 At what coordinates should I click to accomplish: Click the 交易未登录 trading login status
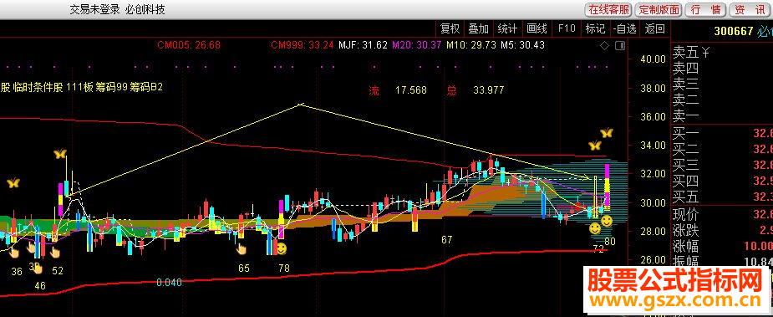click(x=94, y=9)
